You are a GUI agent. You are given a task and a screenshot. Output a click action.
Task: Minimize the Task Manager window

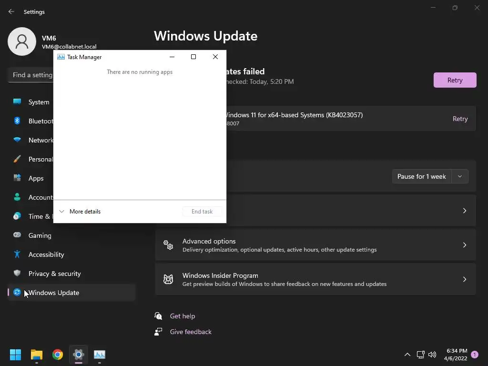pos(172,57)
